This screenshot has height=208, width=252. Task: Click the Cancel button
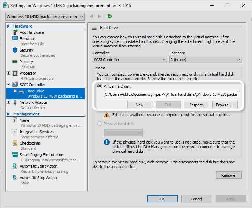(197, 199)
